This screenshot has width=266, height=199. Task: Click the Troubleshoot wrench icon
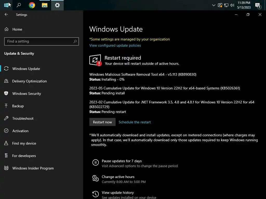tap(6, 118)
